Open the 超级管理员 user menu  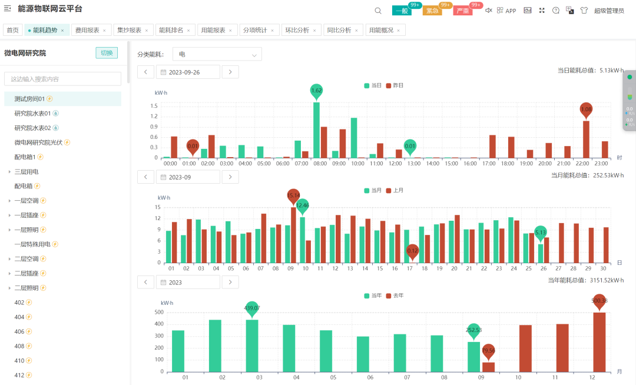[x=609, y=11]
